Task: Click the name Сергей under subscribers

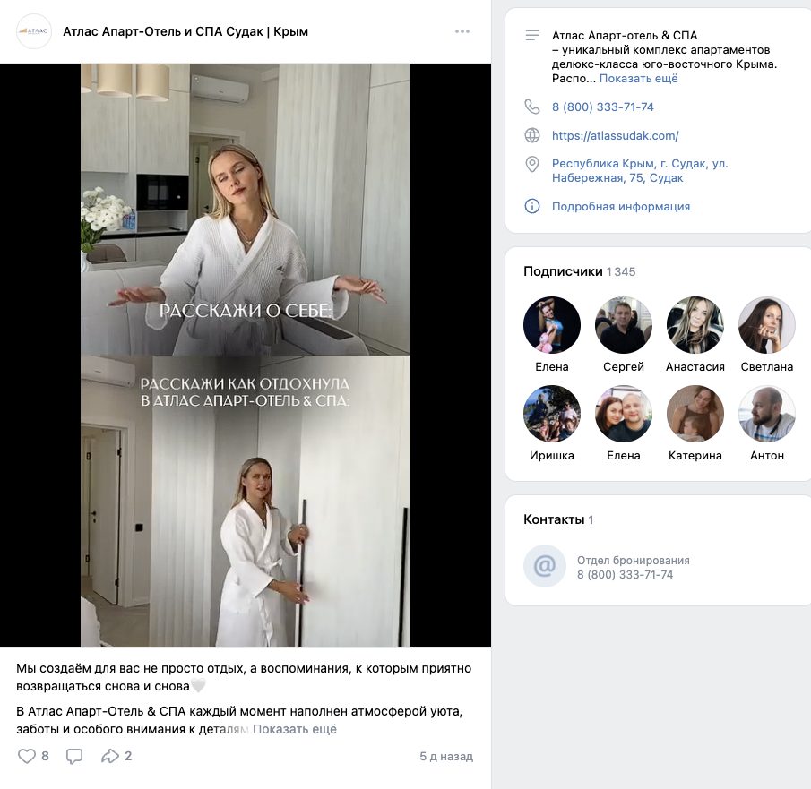Action: pos(623,366)
